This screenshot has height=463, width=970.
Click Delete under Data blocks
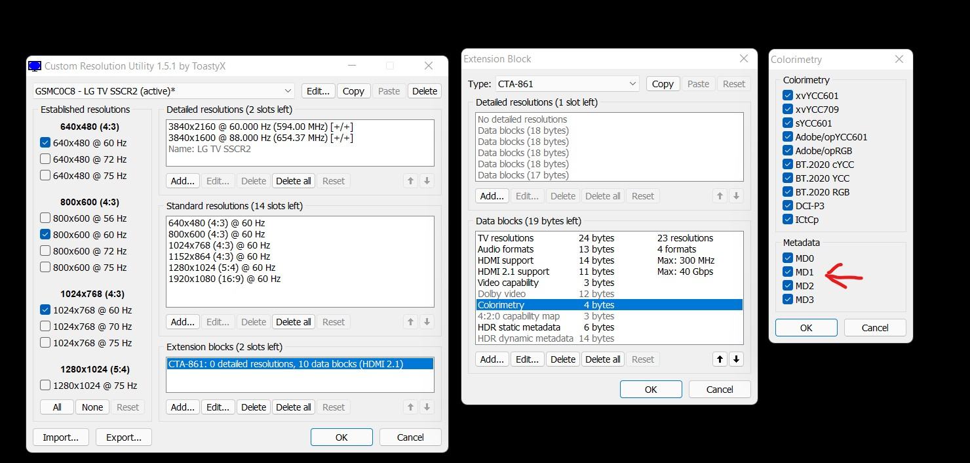(563, 359)
